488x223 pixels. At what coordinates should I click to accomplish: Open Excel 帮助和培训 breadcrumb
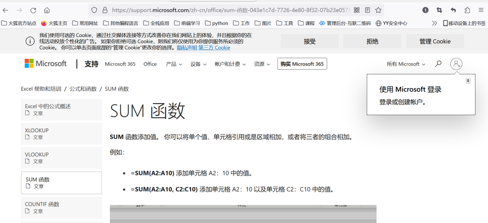[41, 89]
